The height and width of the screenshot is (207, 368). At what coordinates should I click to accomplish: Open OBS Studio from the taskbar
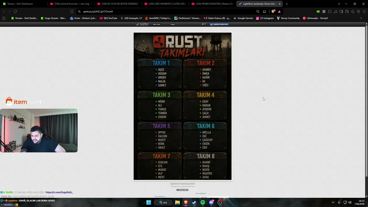(x=220, y=202)
